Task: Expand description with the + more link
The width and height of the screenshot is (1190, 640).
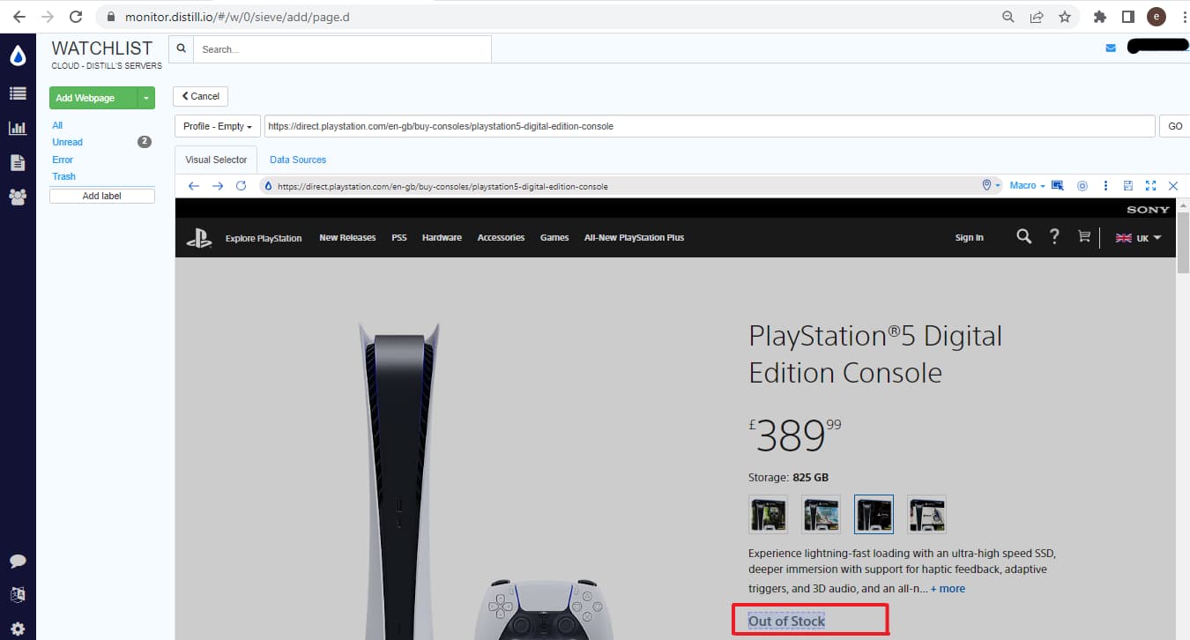Action: click(948, 588)
